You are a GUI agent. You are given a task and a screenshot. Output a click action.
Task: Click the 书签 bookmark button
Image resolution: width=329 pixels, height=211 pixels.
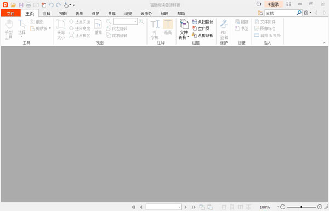pyautogui.click(x=242, y=29)
